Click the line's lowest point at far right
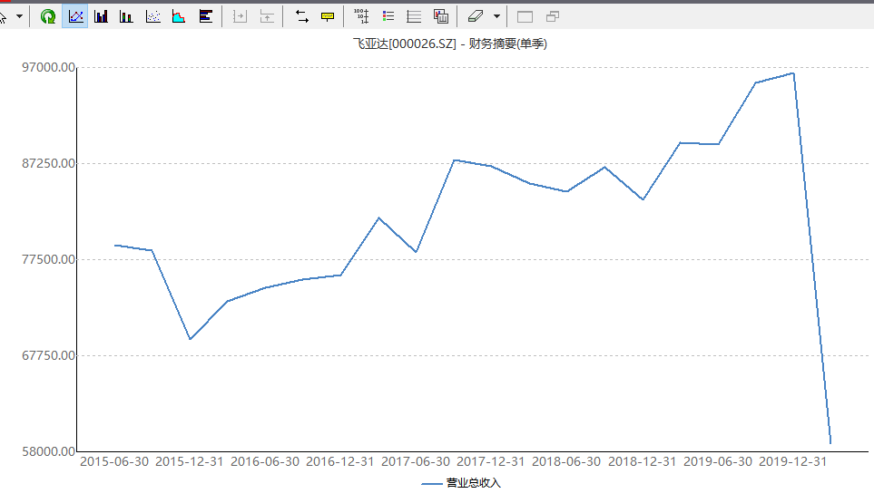874x503 pixels. [x=830, y=443]
